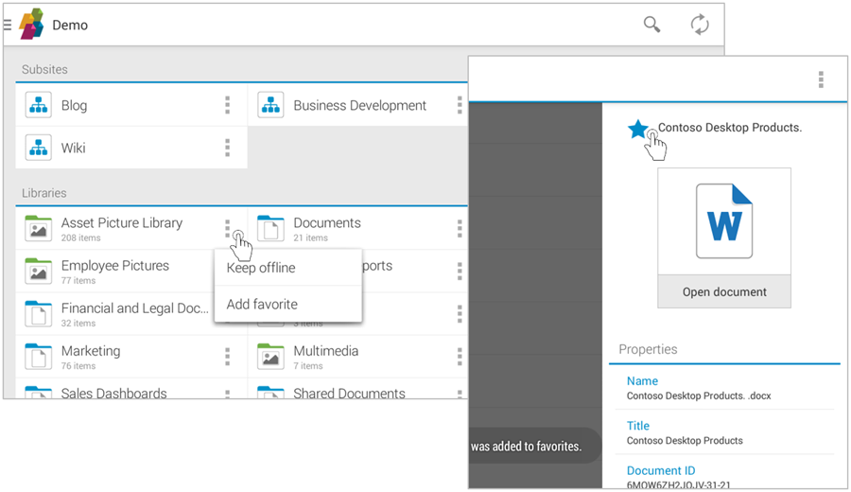This screenshot has width=851, height=492.
Task: Click the Word document thumbnail
Action: tap(724, 221)
